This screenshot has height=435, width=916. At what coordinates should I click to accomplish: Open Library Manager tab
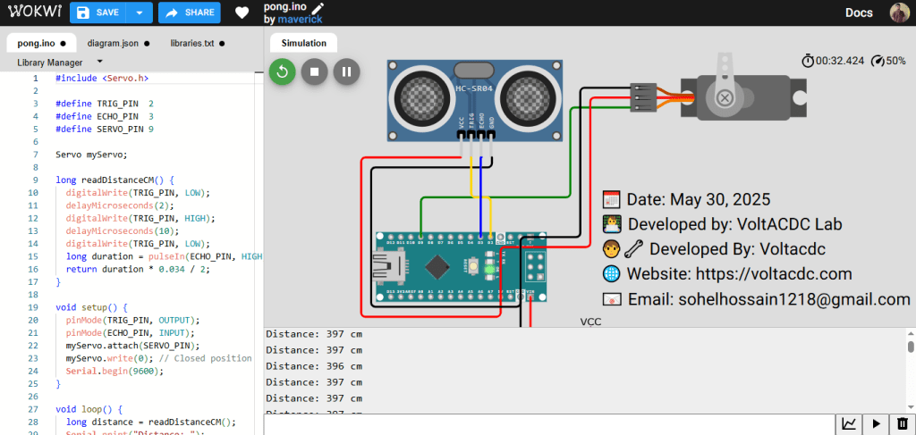point(50,63)
